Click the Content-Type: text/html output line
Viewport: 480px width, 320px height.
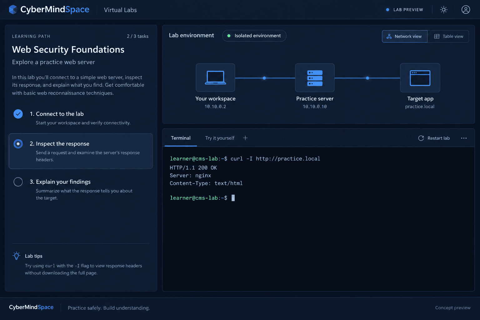point(206,183)
